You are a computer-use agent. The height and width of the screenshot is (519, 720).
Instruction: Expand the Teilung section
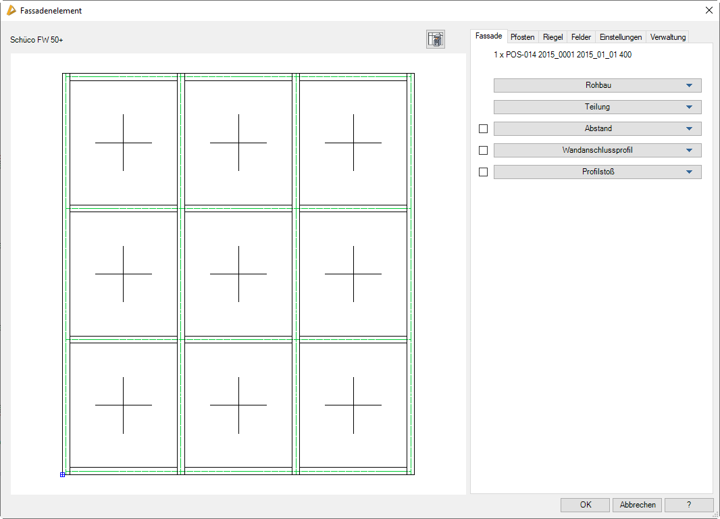pos(597,107)
